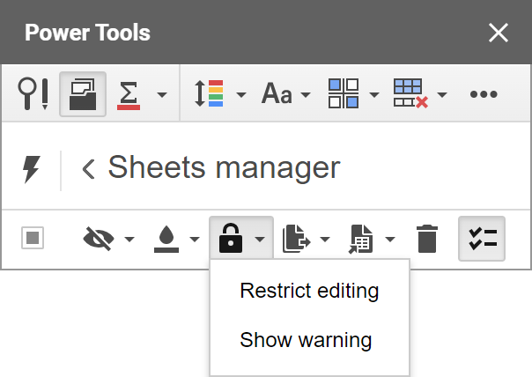Expand the dropdown arrow next to Sigma
Image resolution: width=532 pixels, height=377 pixels.
pos(162,94)
